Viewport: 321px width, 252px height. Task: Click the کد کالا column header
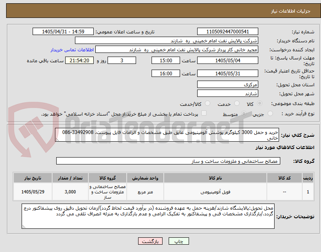284,178
